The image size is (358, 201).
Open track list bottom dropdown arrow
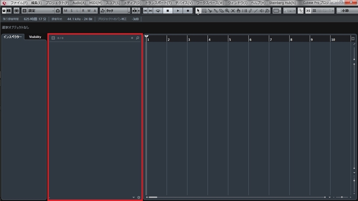pos(134,198)
